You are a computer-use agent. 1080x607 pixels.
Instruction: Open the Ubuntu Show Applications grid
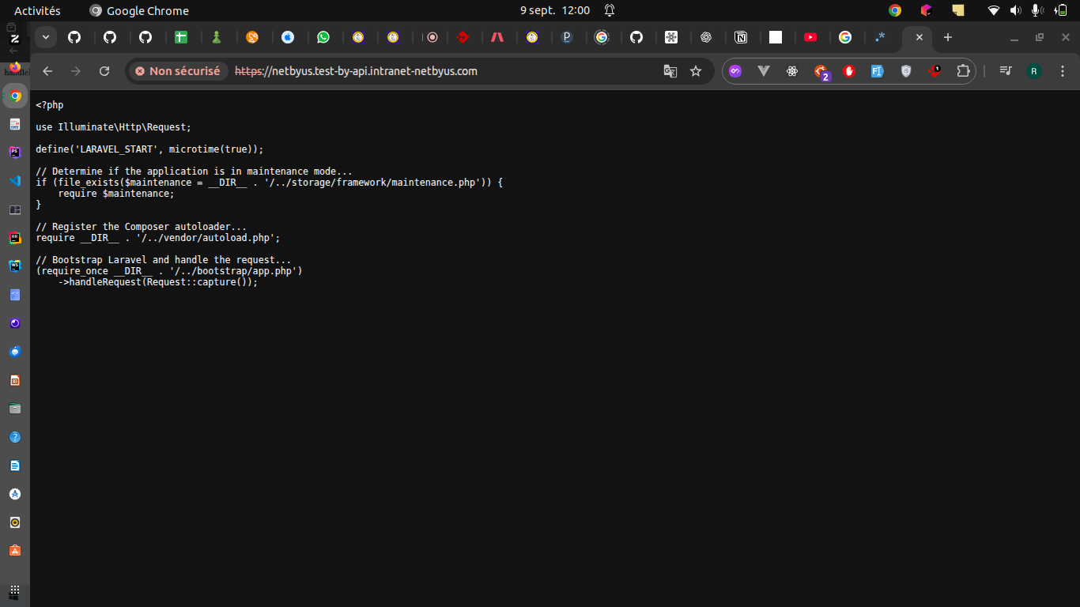pyautogui.click(x=15, y=590)
